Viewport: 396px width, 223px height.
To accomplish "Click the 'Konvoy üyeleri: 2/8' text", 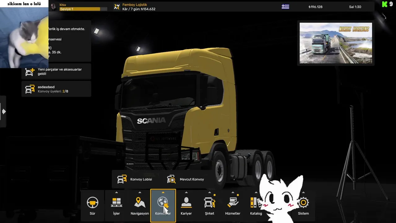I will (53, 91).
